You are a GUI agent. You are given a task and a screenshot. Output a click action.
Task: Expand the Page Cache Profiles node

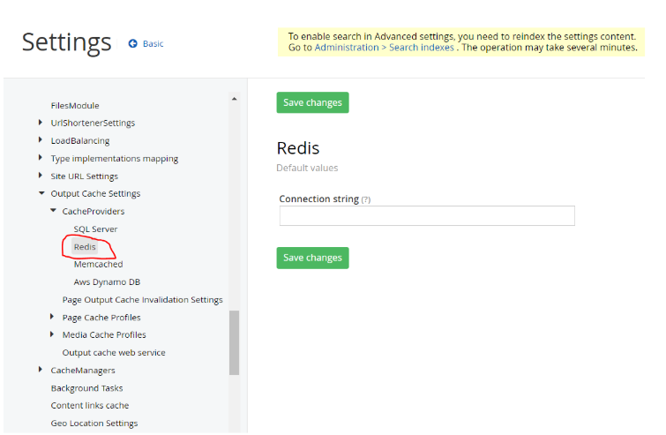pyautogui.click(x=52, y=317)
